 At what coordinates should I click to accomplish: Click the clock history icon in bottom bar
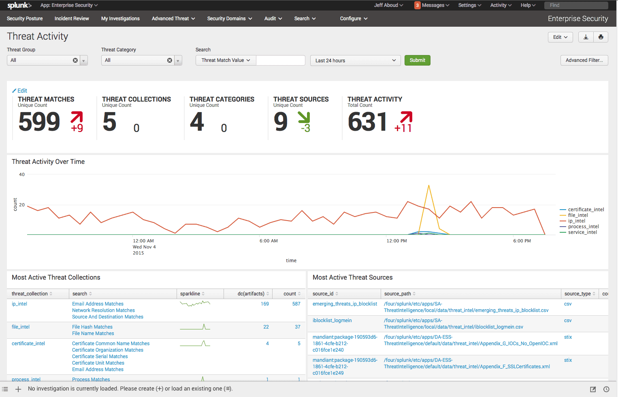click(606, 389)
